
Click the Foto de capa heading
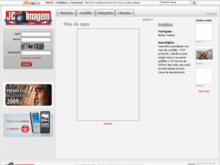point(77,24)
